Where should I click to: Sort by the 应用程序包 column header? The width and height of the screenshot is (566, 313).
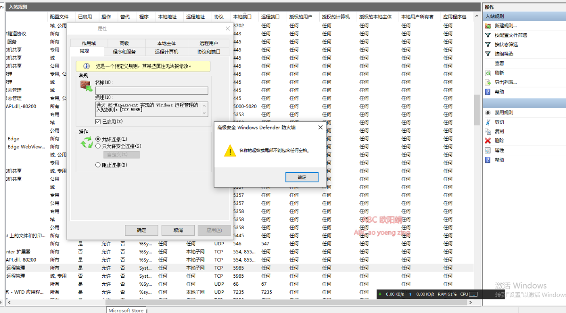[458, 16]
